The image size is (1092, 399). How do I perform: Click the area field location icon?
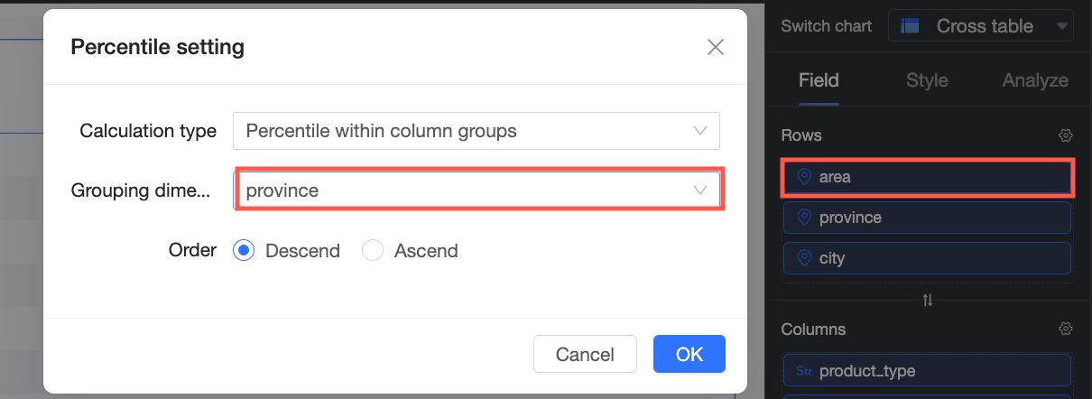804,177
